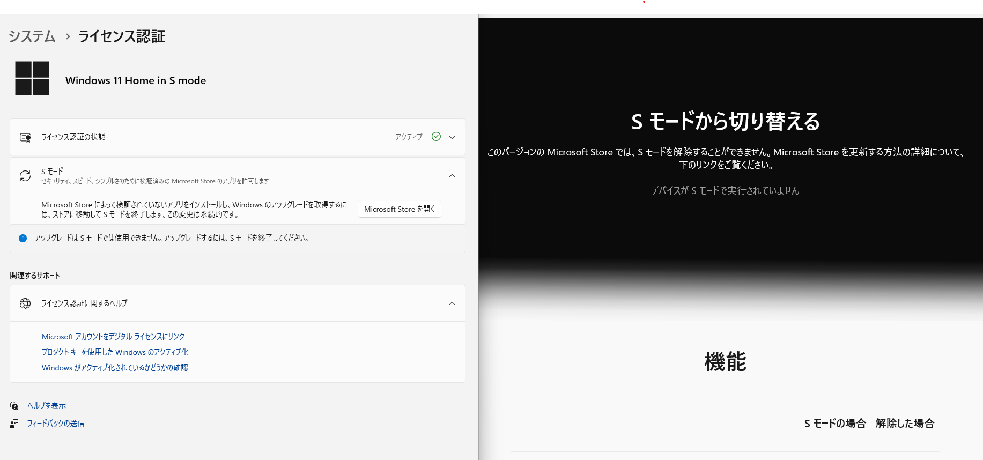Screen dimensions: 983x460
Task: Click the S モード description subtitle text
Action: pyautogui.click(x=155, y=181)
